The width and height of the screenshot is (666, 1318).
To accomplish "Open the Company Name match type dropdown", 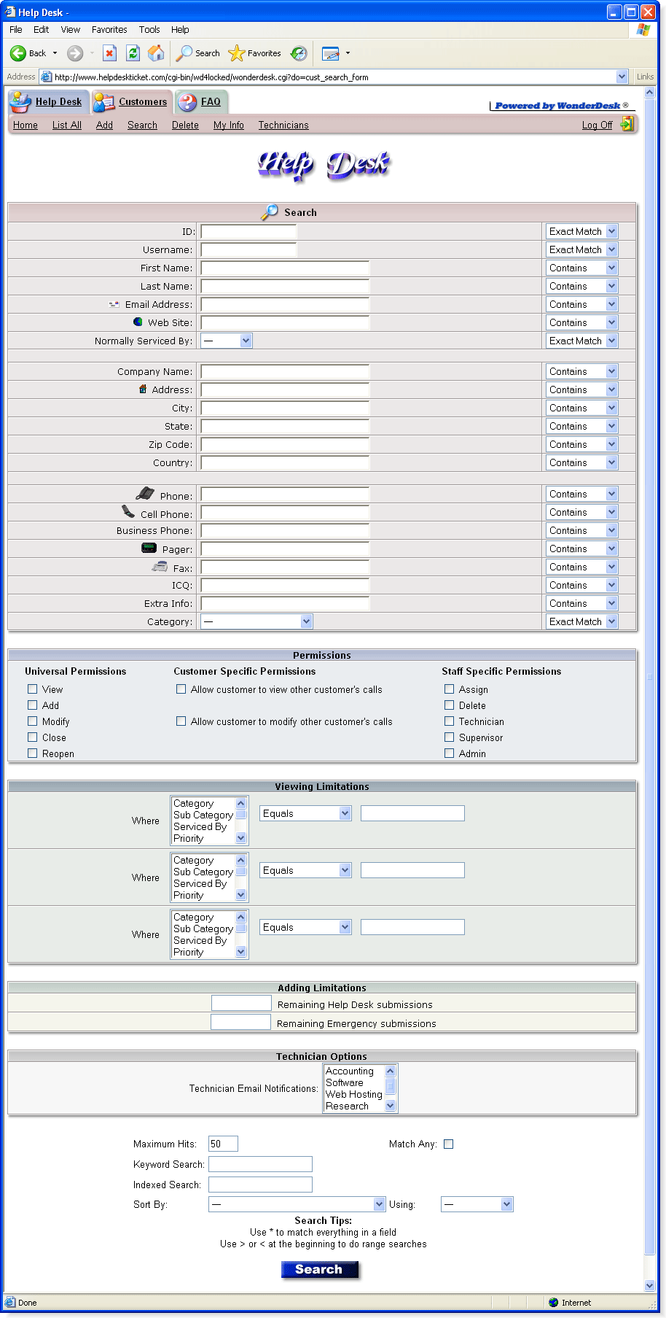I will tap(582, 371).
